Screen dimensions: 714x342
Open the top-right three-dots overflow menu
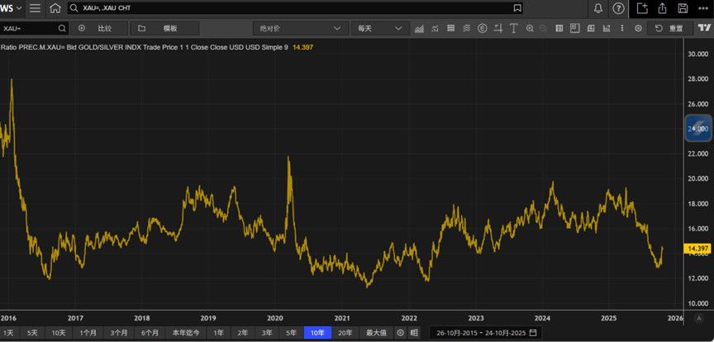tap(702, 8)
